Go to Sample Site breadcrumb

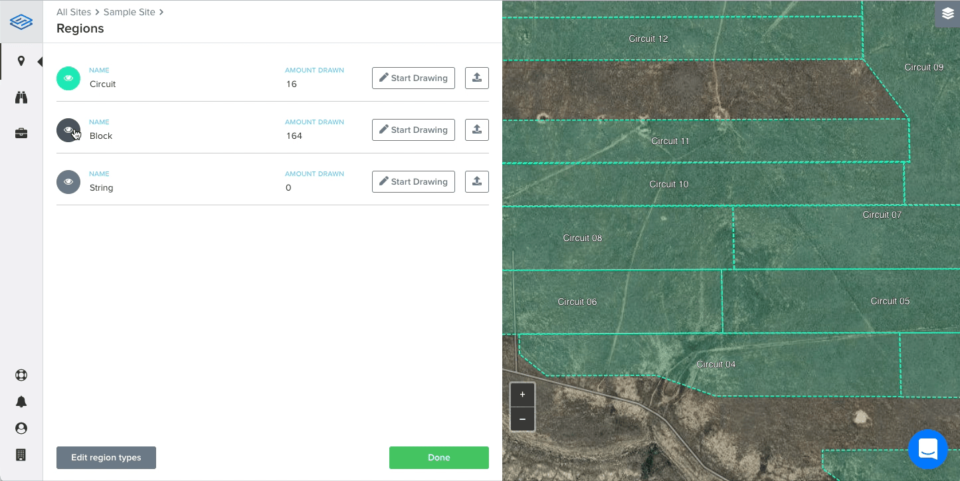click(130, 12)
